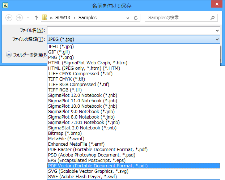This screenshot has width=225, height=180.
Task: Open the recent locations dropdown arrow
Action: point(28,18)
